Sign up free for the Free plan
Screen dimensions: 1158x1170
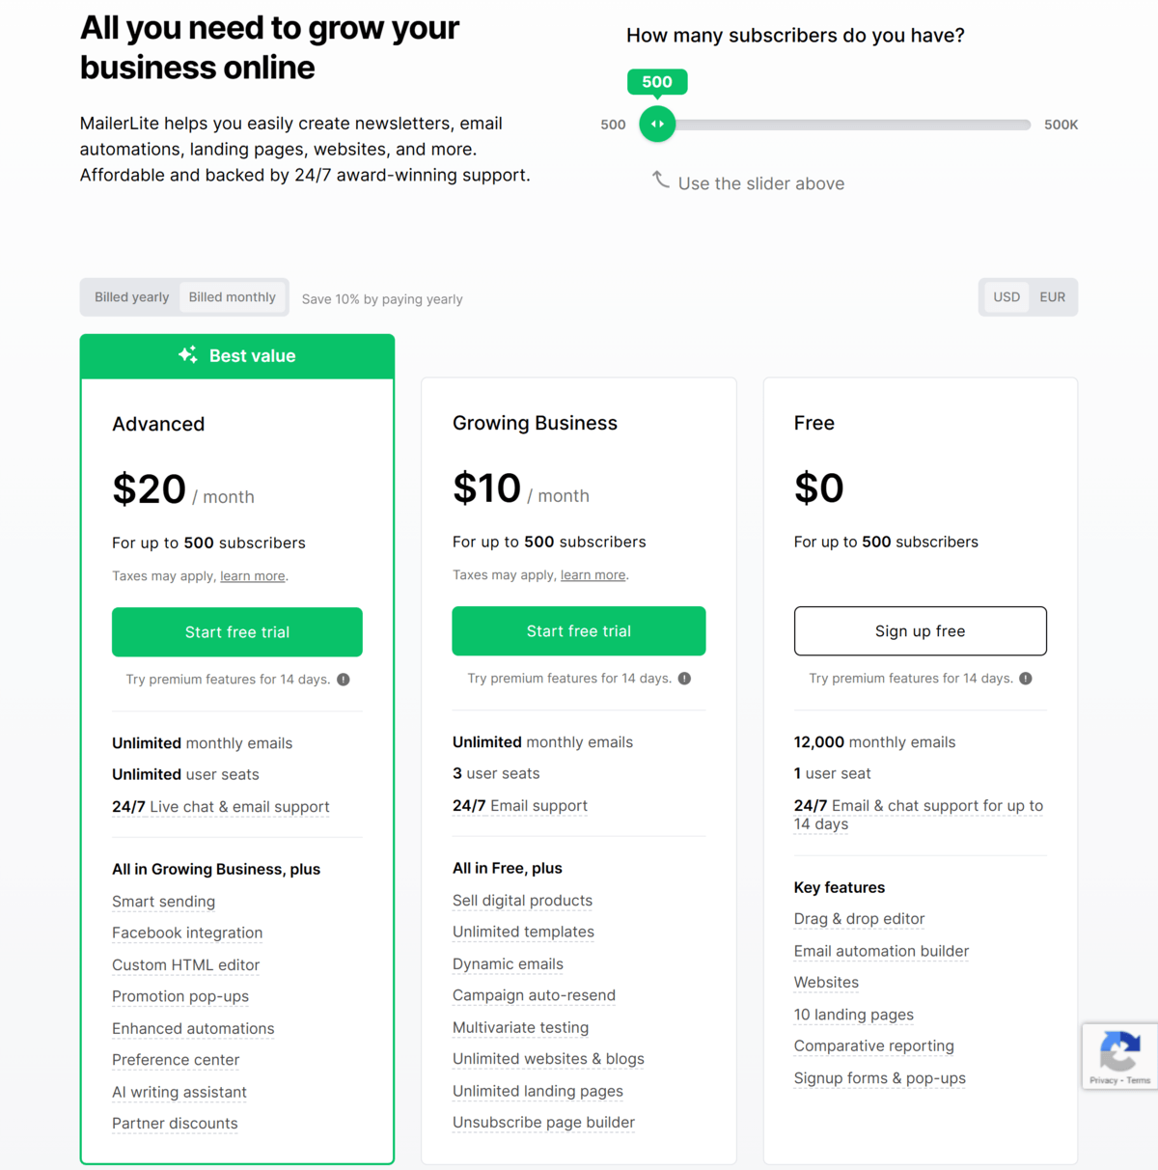[920, 630]
